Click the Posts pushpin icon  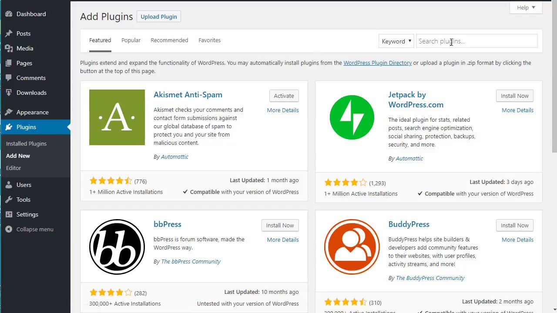(x=9, y=33)
